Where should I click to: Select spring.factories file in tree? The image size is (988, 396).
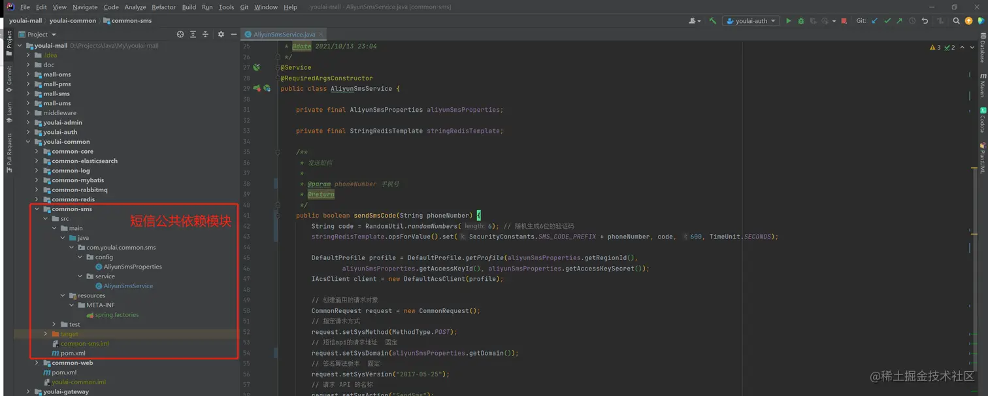click(x=117, y=315)
